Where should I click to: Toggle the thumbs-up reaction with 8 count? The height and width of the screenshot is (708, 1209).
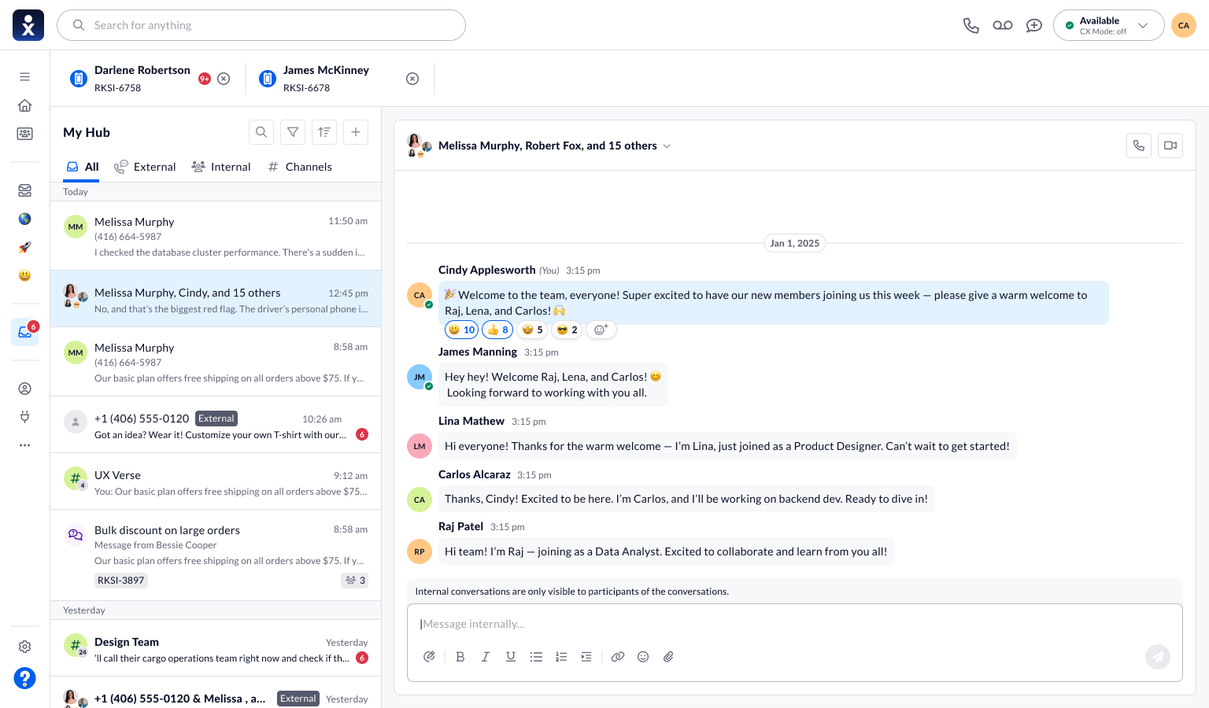(497, 330)
